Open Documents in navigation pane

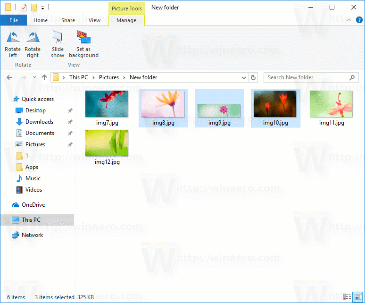[40, 133]
